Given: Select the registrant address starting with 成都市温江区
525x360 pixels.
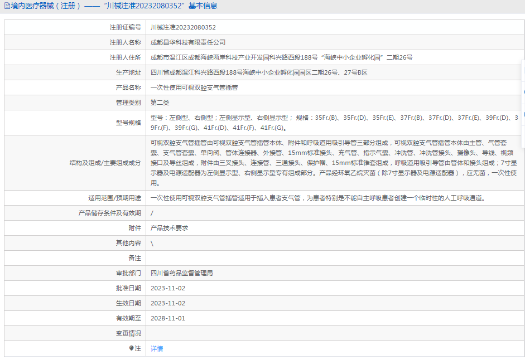Looking at the screenshot, I should click(281, 57).
